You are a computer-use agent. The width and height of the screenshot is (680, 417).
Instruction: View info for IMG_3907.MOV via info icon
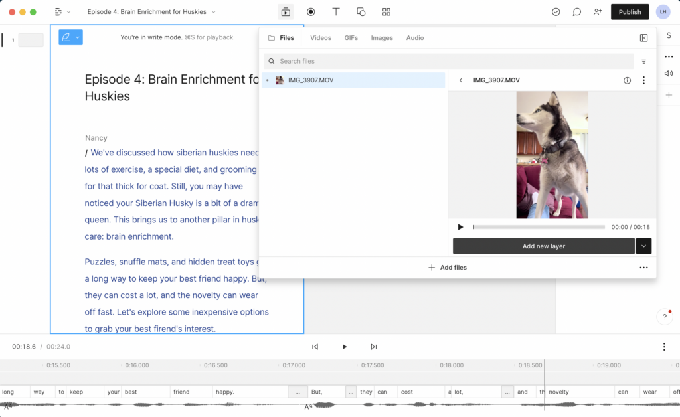[627, 80]
